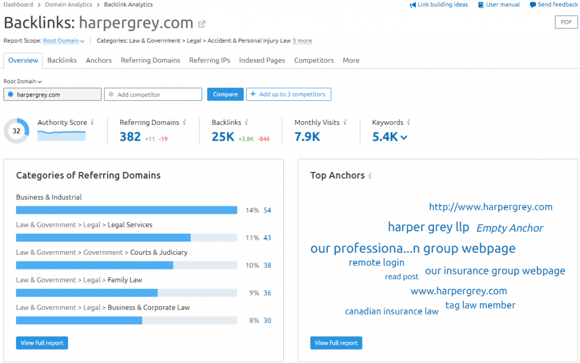Click the Business & Corporate Law progress bar
Viewport: 580px width, 363px height.
pos(126,320)
